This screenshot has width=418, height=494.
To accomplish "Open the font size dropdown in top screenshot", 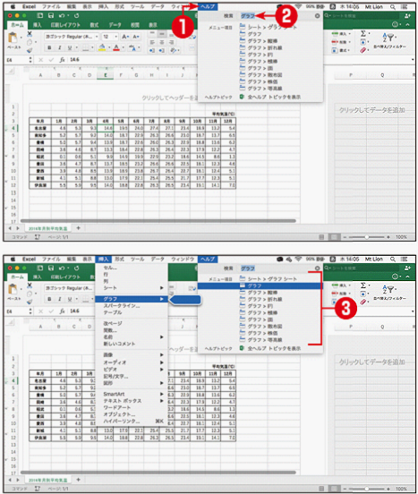I will click(x=116, y=37).
